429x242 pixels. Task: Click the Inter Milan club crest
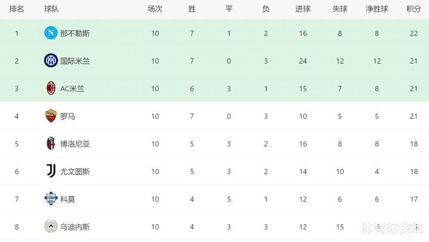(51, 61)
